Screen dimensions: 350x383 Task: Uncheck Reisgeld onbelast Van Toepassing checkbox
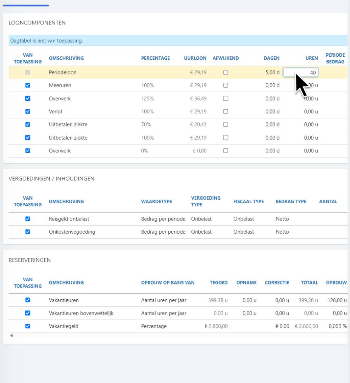[x=28, y=219]
